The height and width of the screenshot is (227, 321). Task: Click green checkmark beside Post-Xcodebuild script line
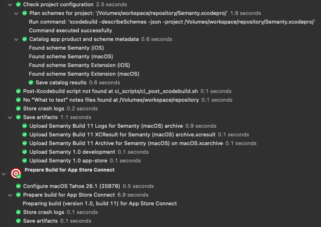pos(18,91)
